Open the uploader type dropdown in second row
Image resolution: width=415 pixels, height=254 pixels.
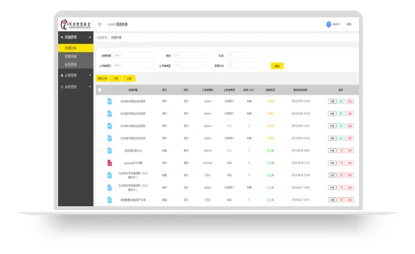click(190, 65)
